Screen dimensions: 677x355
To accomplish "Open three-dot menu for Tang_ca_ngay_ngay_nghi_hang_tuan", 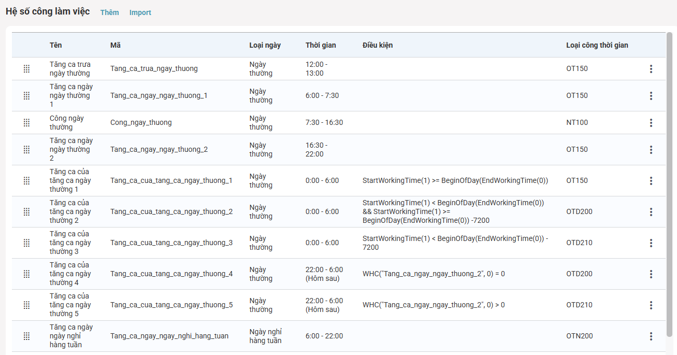I will pyautogui.click(x=651, y=336).
